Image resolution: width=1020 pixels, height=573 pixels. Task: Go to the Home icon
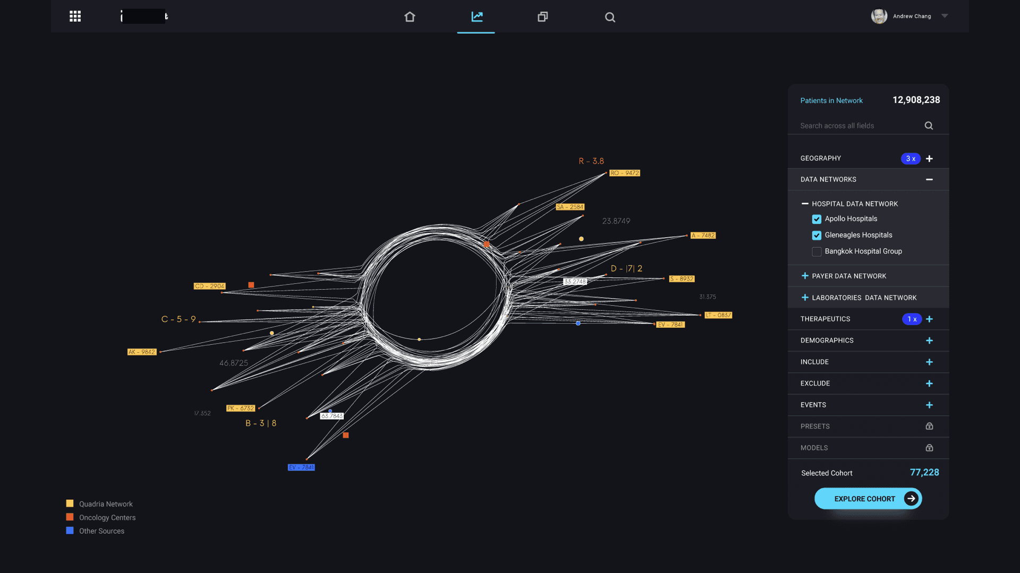(410, 17)
